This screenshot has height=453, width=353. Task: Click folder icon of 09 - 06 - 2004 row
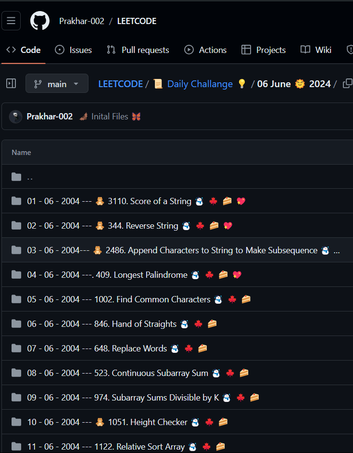click(x=16, y=397)
